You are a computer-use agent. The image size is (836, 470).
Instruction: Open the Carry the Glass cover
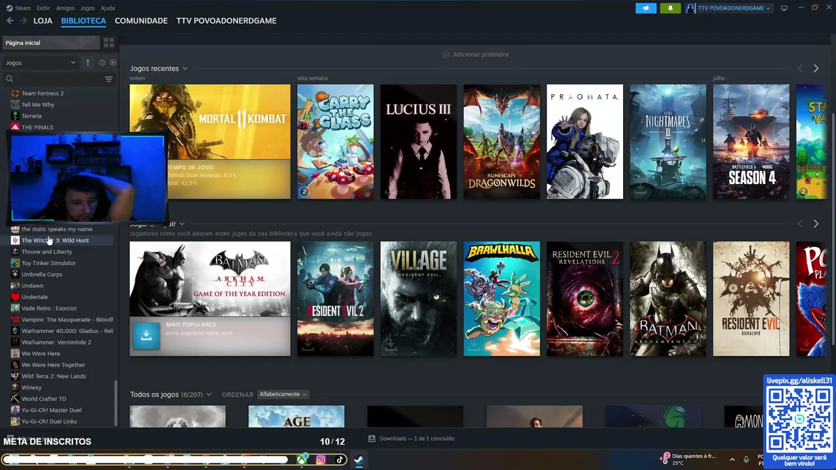pos(335,142)
